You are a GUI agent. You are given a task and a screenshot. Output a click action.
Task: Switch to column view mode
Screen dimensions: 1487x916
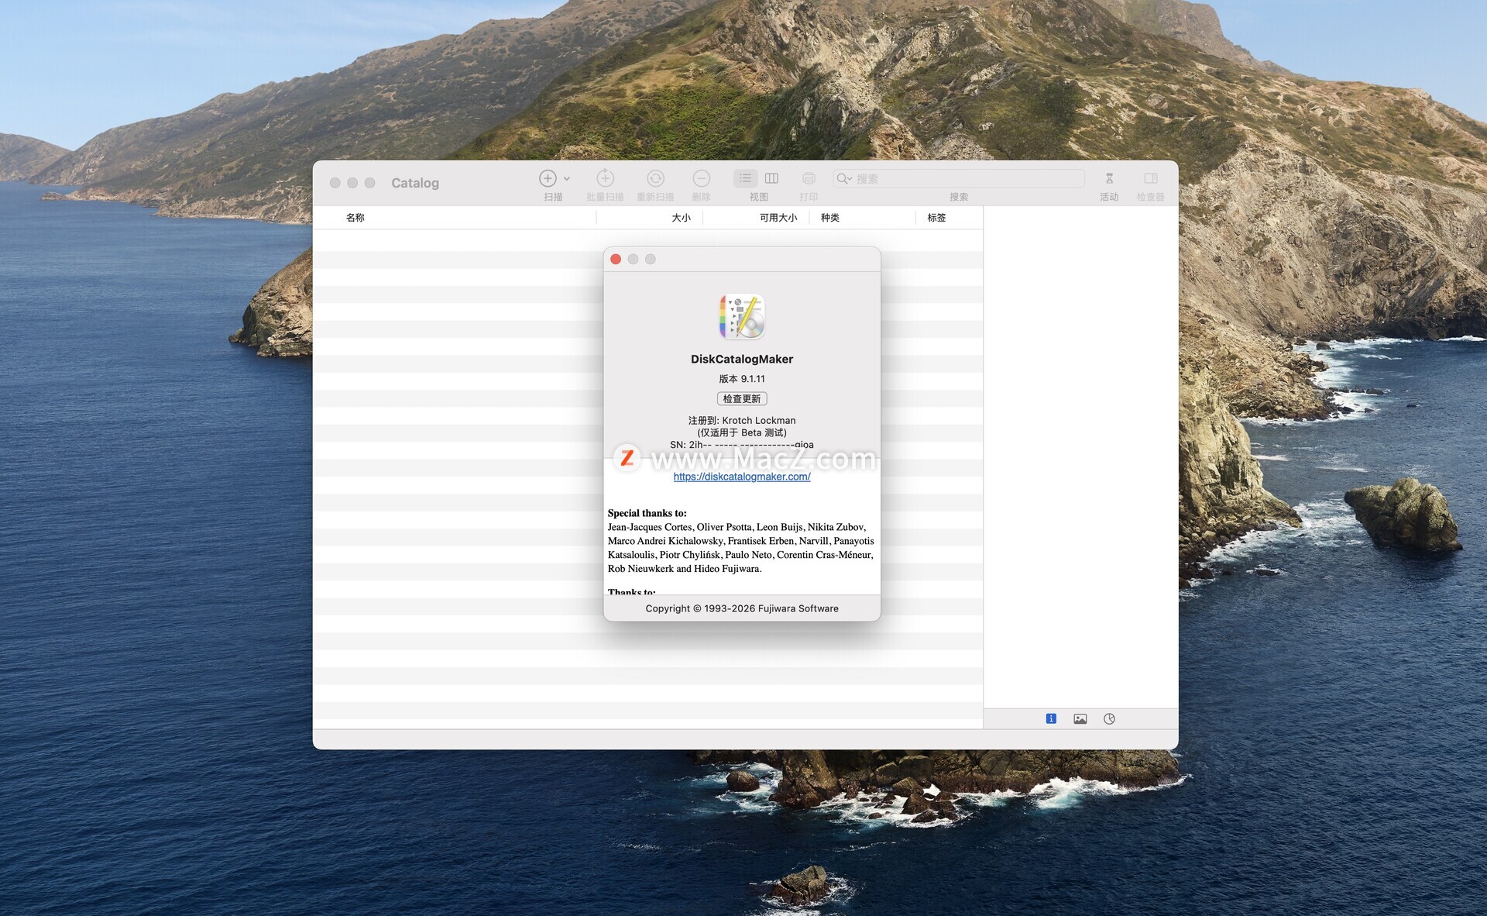[771, 178]
